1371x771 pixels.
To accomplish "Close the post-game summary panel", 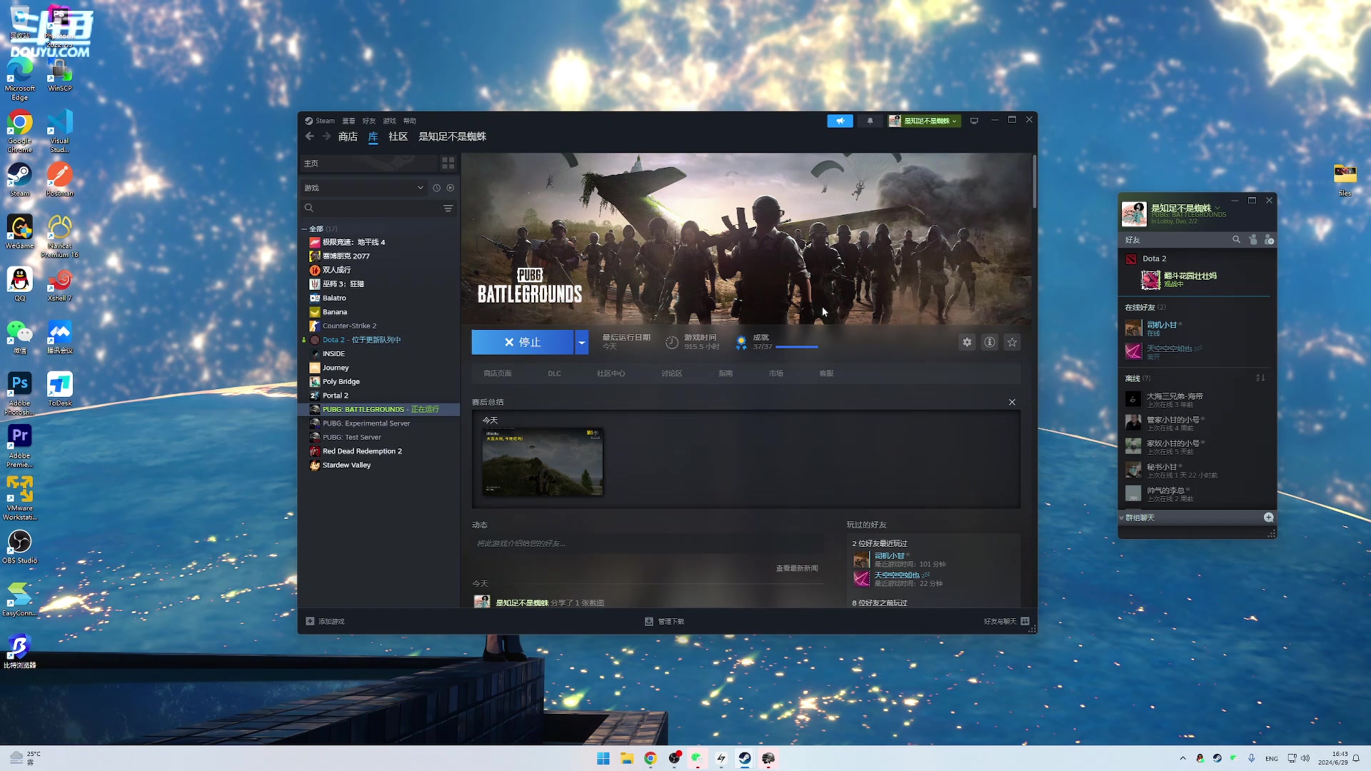I will click(x=1012, y=403).
